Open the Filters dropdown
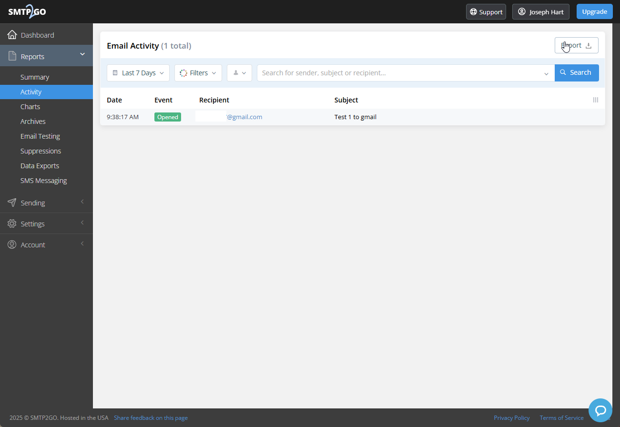This screenshot has height=427, width=620. [198, 73]
